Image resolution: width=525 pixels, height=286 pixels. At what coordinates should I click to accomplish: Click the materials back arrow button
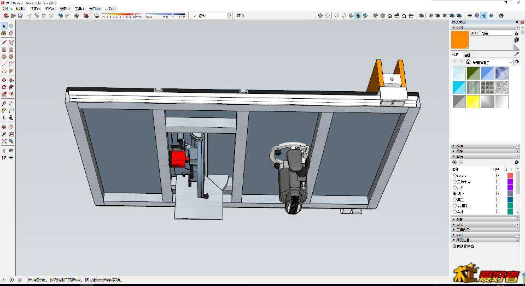[x=455, y=62]
